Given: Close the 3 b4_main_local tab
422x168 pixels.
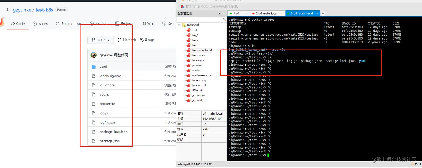Looking at the screenshot, I should coord(317,13).
